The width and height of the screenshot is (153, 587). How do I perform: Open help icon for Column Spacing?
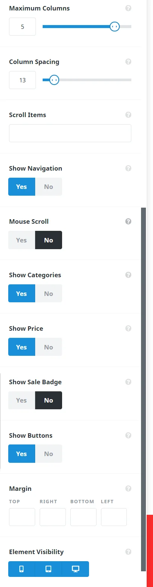[128, 62]
